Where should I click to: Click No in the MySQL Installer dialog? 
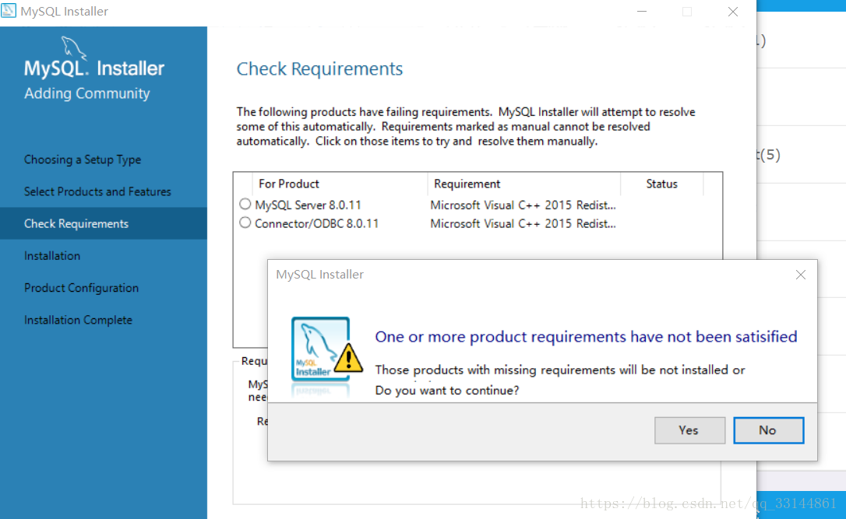click(768, 430)
